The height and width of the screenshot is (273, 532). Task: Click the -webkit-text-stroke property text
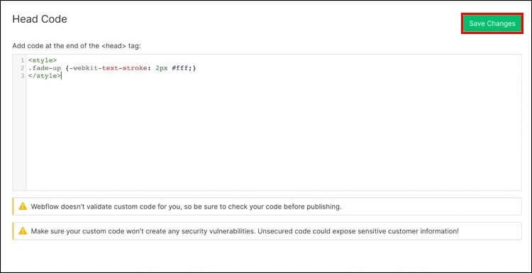(109, 68)
